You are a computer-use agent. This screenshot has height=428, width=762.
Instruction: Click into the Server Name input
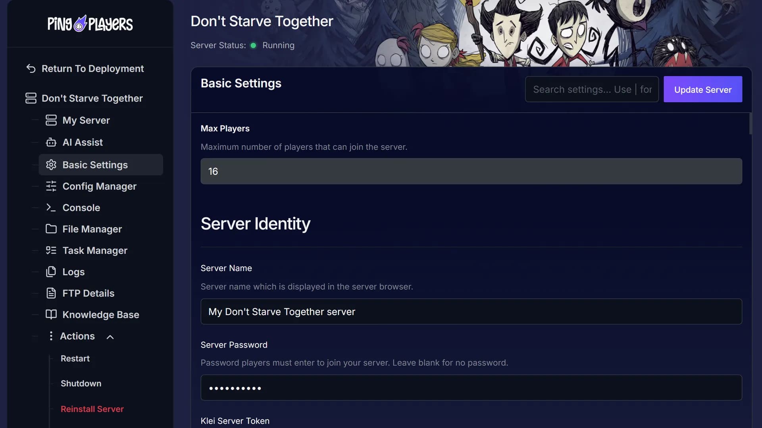[x=471, y=311]
